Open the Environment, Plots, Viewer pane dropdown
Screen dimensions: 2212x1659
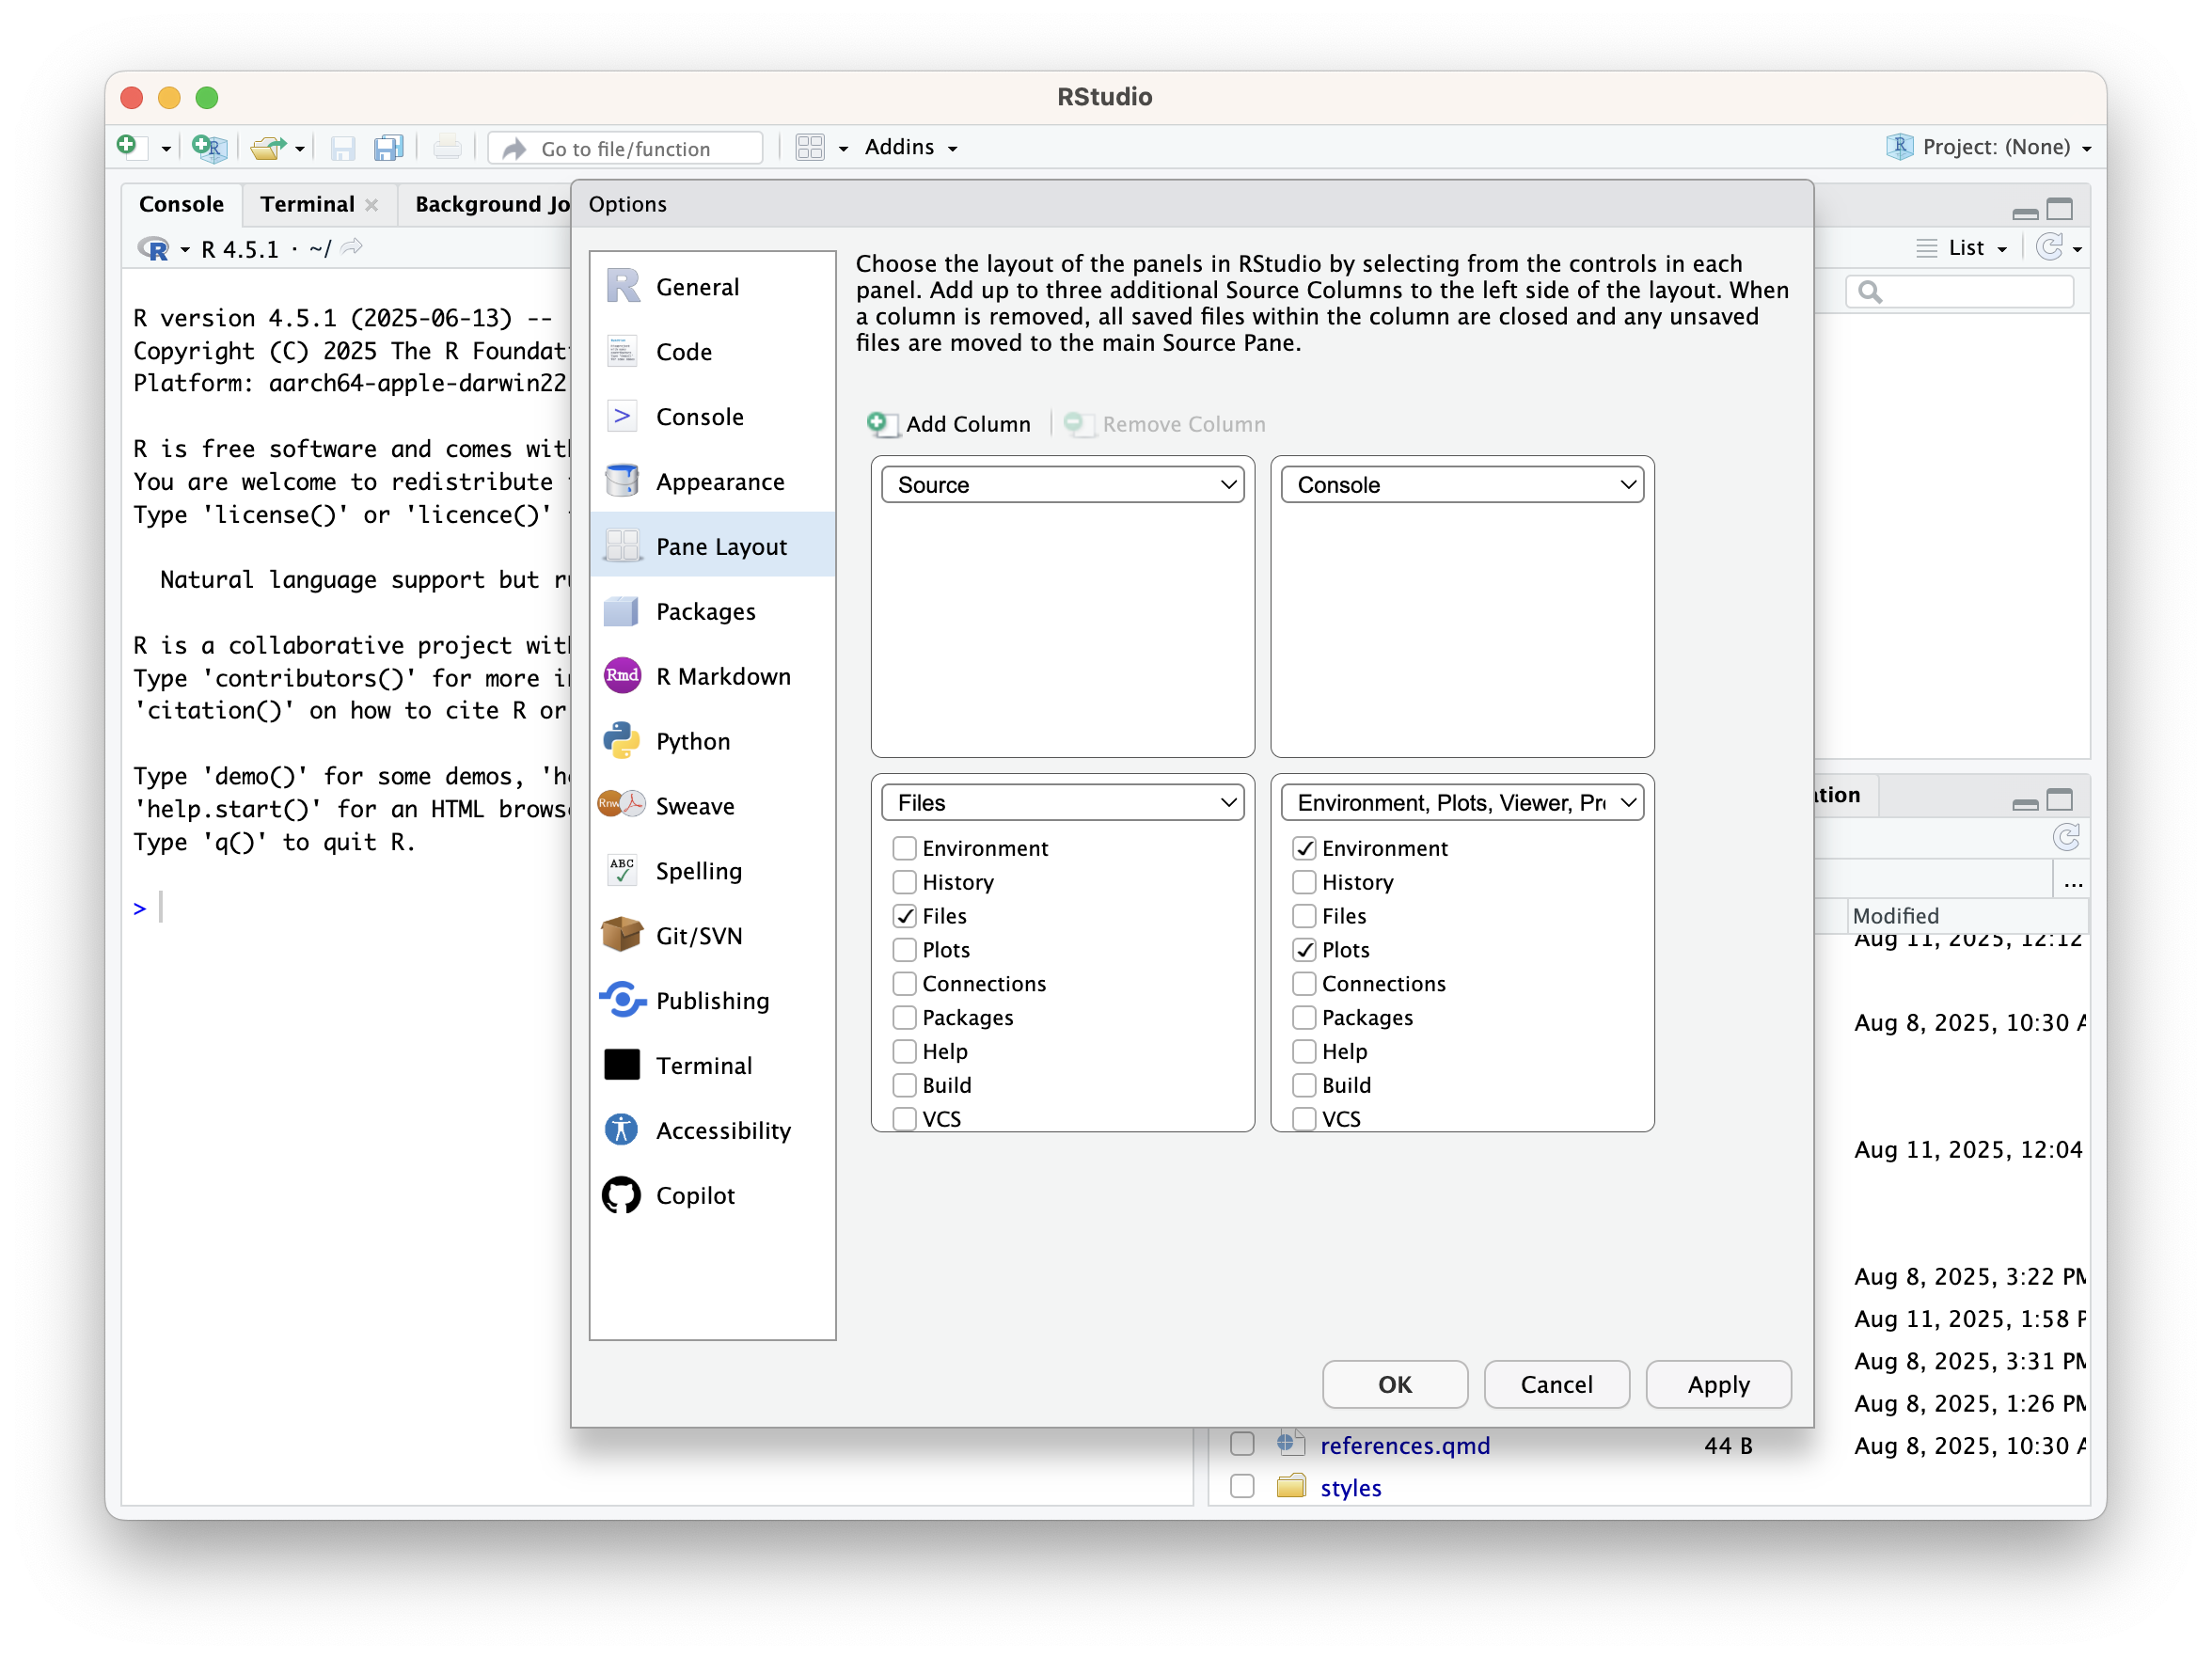click(1463, 803)
